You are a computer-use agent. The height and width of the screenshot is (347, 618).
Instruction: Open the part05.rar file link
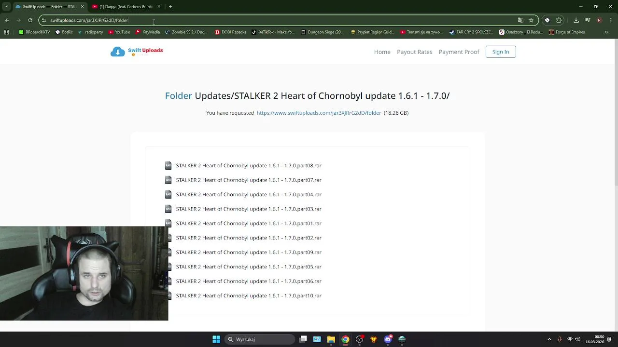pos(249,267)
